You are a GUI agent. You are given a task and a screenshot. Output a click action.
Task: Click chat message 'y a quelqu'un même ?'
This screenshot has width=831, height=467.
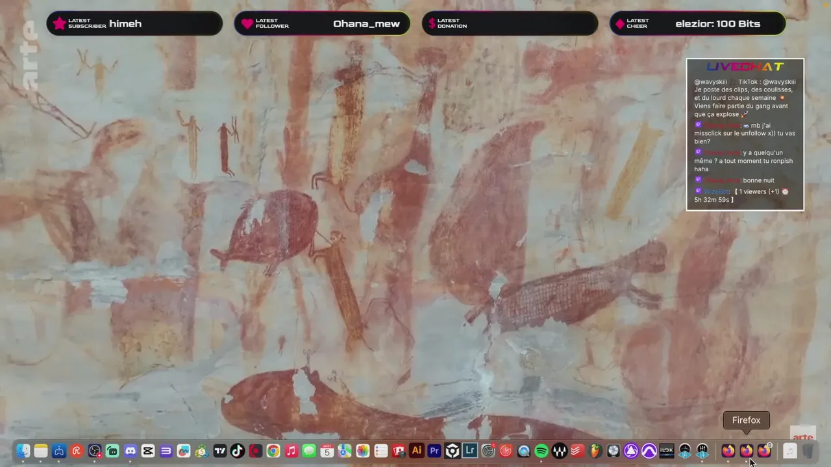pos(743,161)
